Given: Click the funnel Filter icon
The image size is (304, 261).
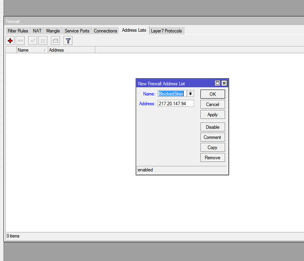Looking at the screenshot, I should 68,41.
